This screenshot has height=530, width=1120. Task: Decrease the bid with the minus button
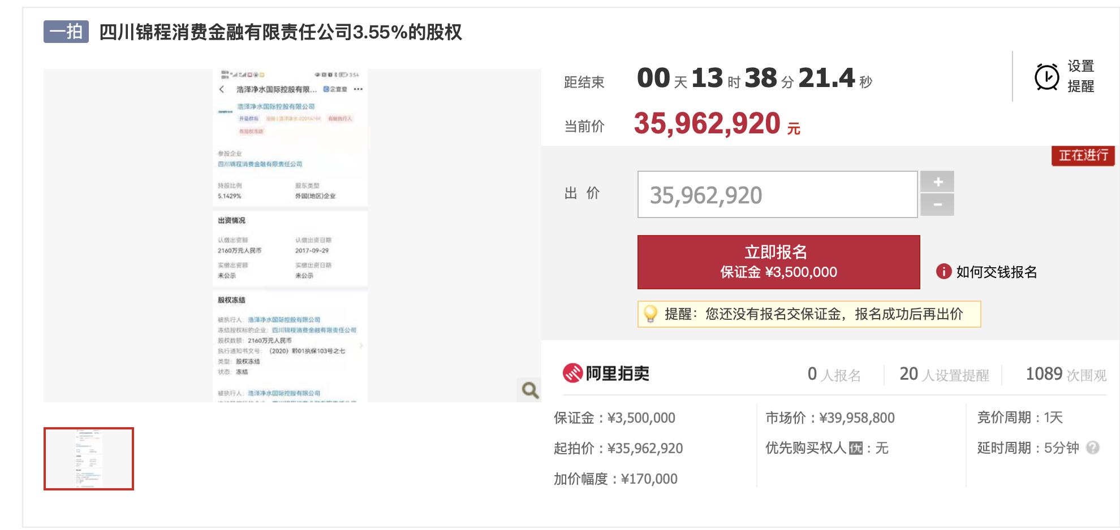(x=937, y=205)
